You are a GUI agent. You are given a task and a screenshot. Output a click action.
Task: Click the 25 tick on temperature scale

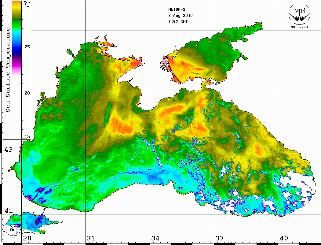pyautogui.click(x=27, y=47)
